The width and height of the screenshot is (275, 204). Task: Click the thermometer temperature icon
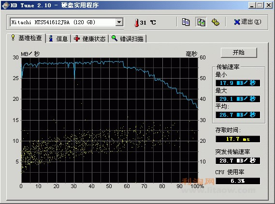tap(136, 23)
